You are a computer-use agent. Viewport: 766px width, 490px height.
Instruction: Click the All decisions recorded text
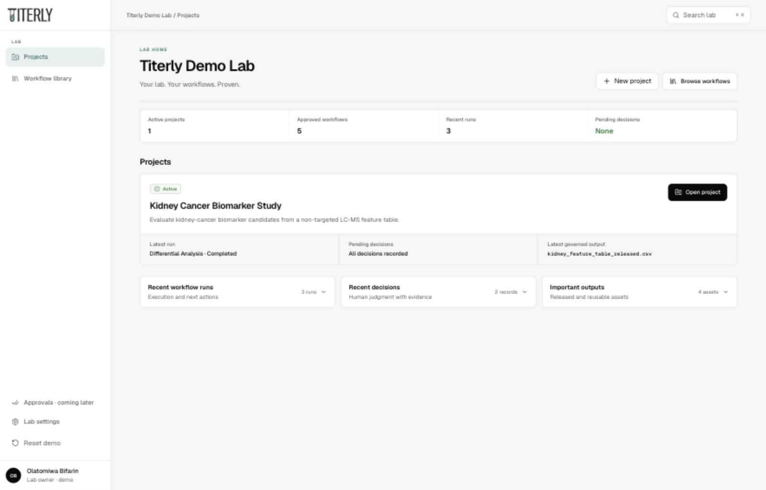pyautogui.click(x=378, y=254)
